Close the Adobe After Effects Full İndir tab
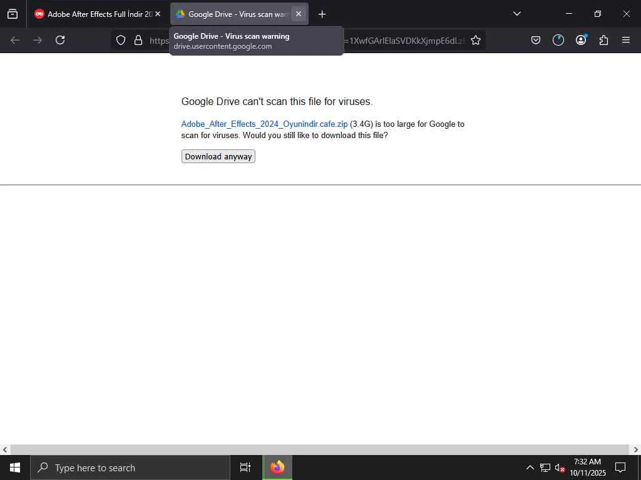The width and height of the screenshot is (641, 480). pos(158,14)
